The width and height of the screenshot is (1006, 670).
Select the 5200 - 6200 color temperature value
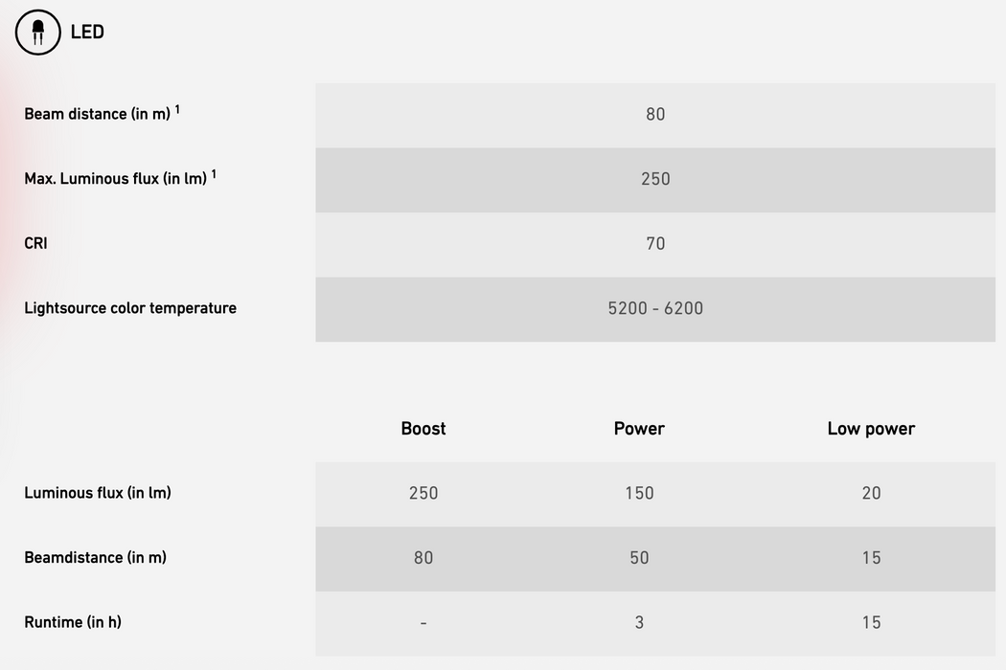655,308
